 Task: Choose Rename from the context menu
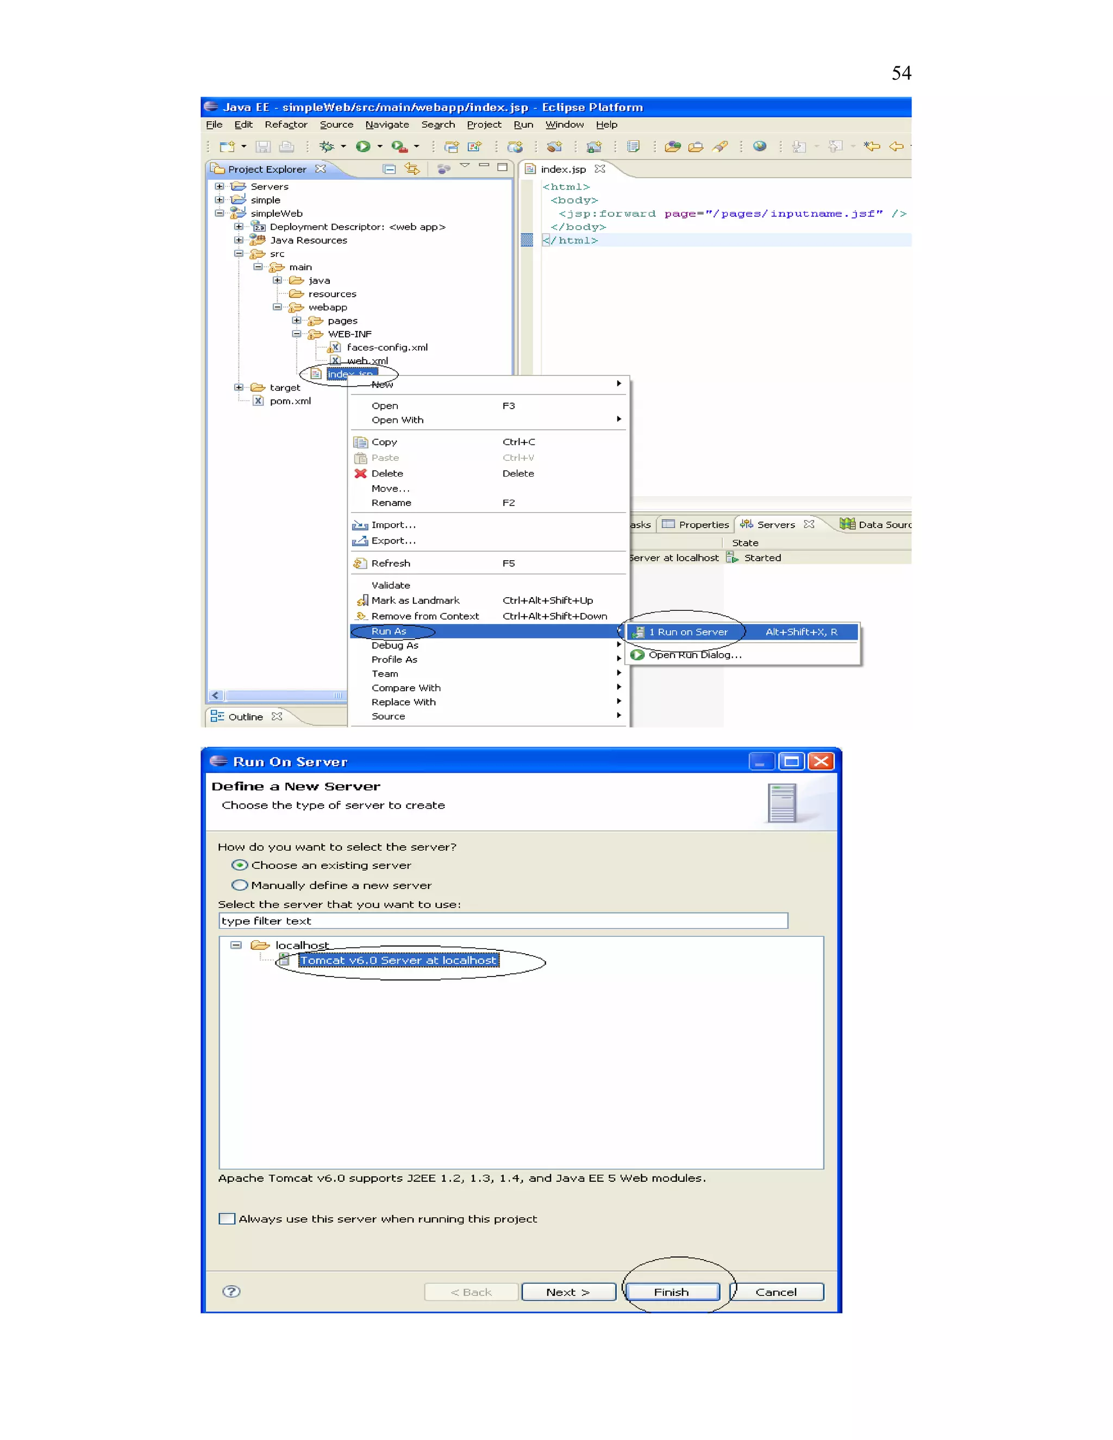[x=489, y=503]
